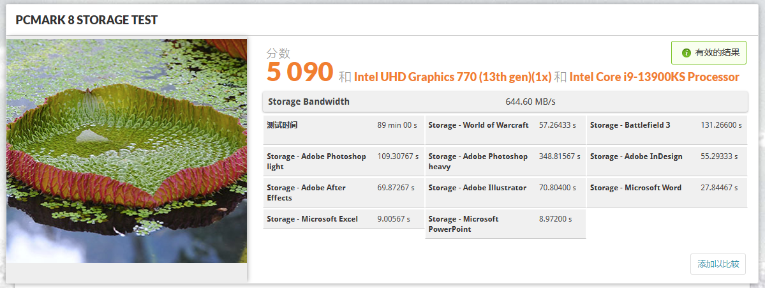Image resolution: width=765 pixels, height=288 pixels.
Task: Click the Microsoft Excel storage result
Action: [x=343, y=220]
